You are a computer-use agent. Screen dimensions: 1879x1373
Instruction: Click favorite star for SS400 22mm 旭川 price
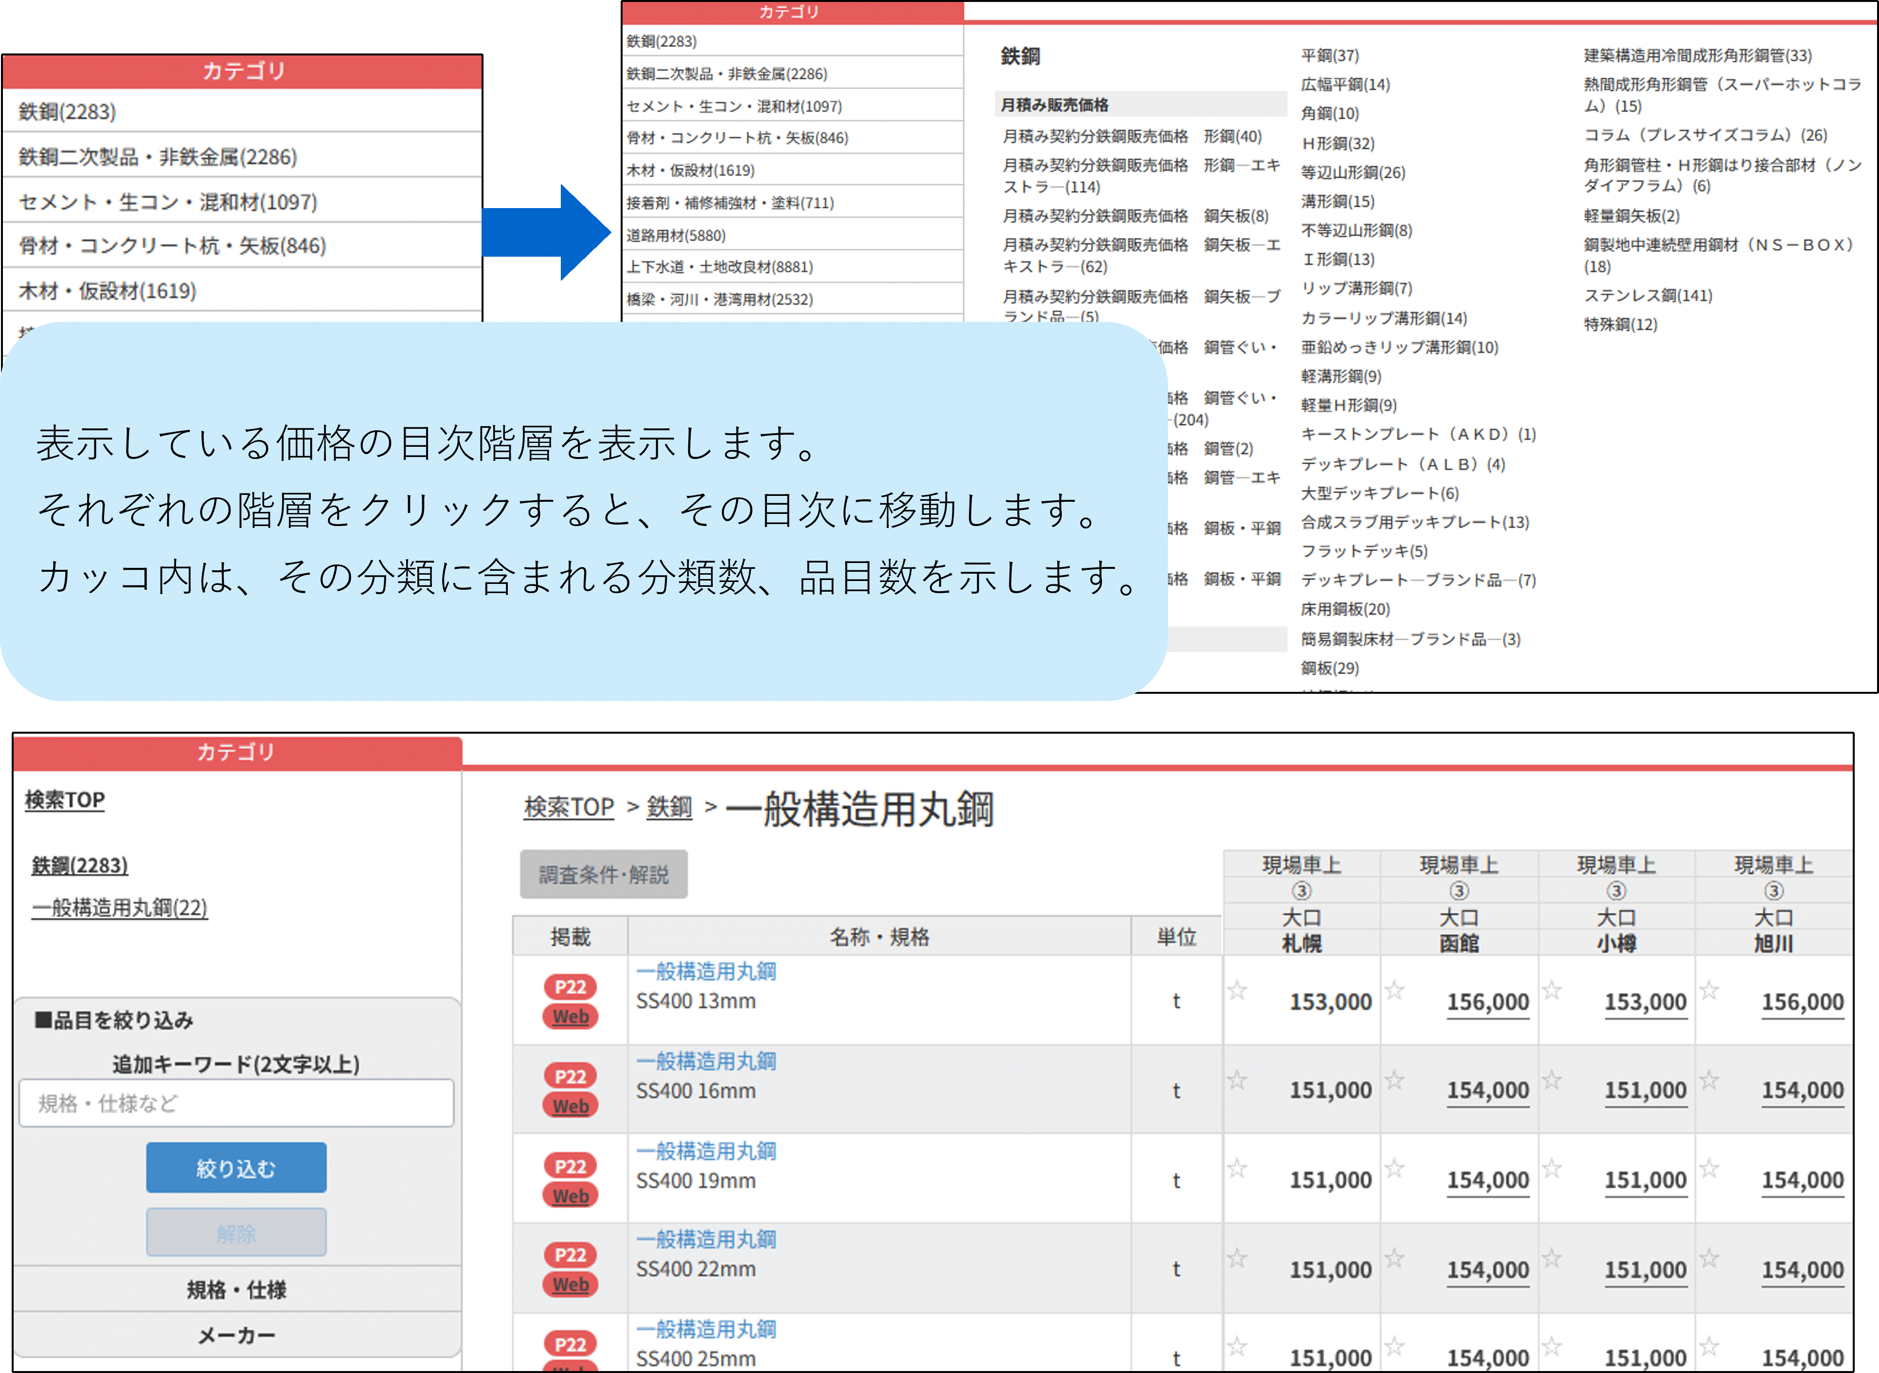[x=1709, y=1258]
